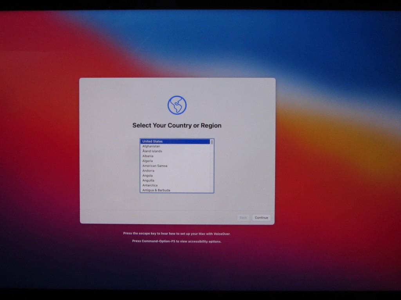Click the country list scrollbar thumb
The width and height of the screenshot is (401, 300).
pyautogui.click(x=212, y=142)
